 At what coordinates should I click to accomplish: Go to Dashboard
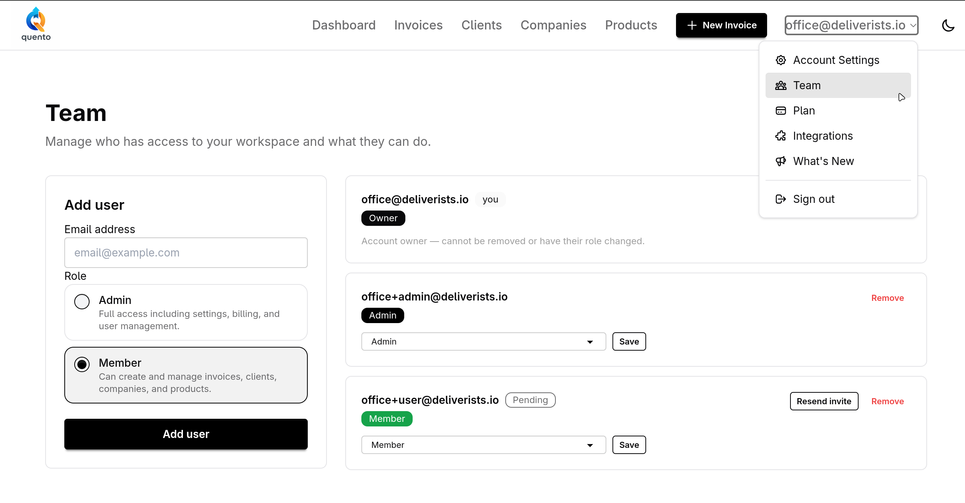[x=344, y=25]
